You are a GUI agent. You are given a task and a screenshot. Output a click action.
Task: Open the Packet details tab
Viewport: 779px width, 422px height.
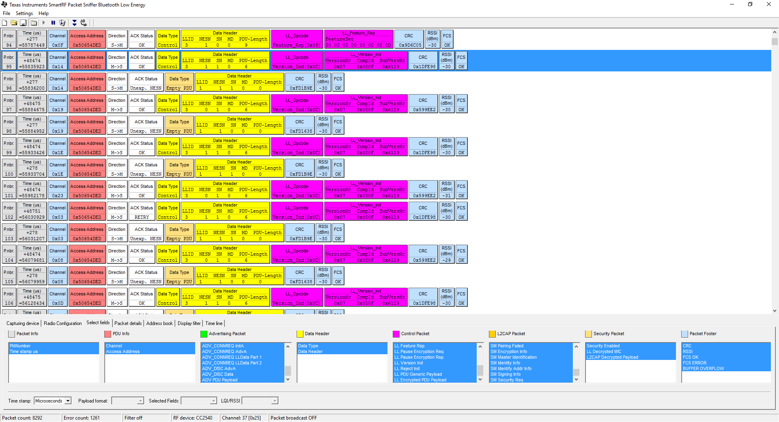tap(128, 323)
